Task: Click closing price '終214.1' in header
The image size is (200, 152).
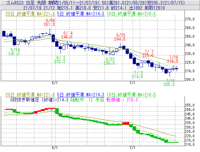Action: point(119,8)
